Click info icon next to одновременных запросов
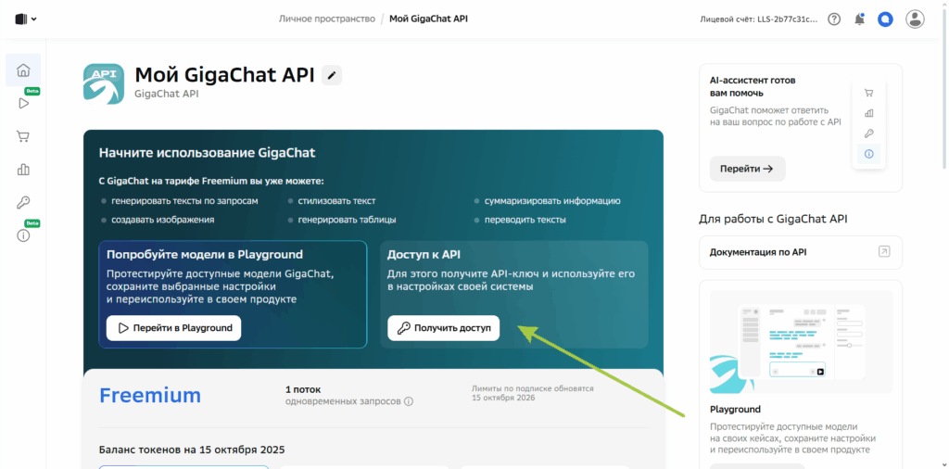This screenshot has width=949, height=469. tap(409, 401)
